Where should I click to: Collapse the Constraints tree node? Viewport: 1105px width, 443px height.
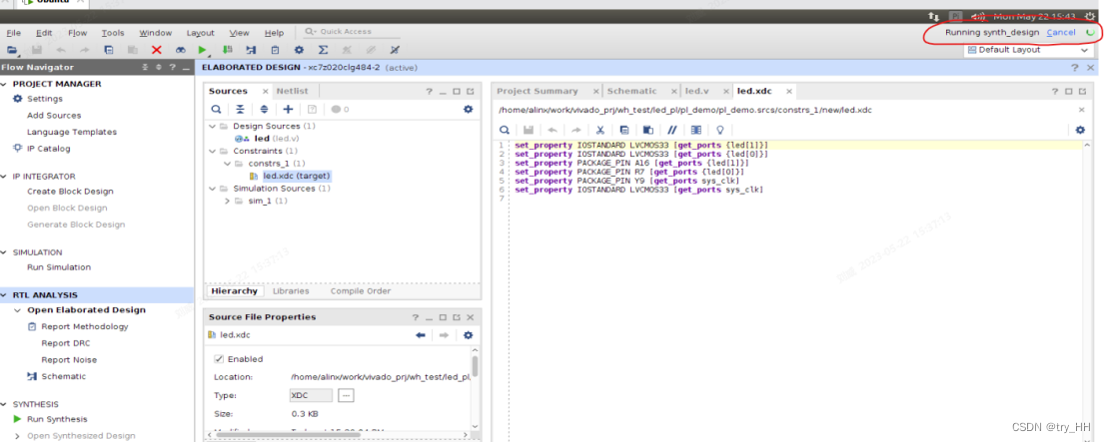pos(213,152)
